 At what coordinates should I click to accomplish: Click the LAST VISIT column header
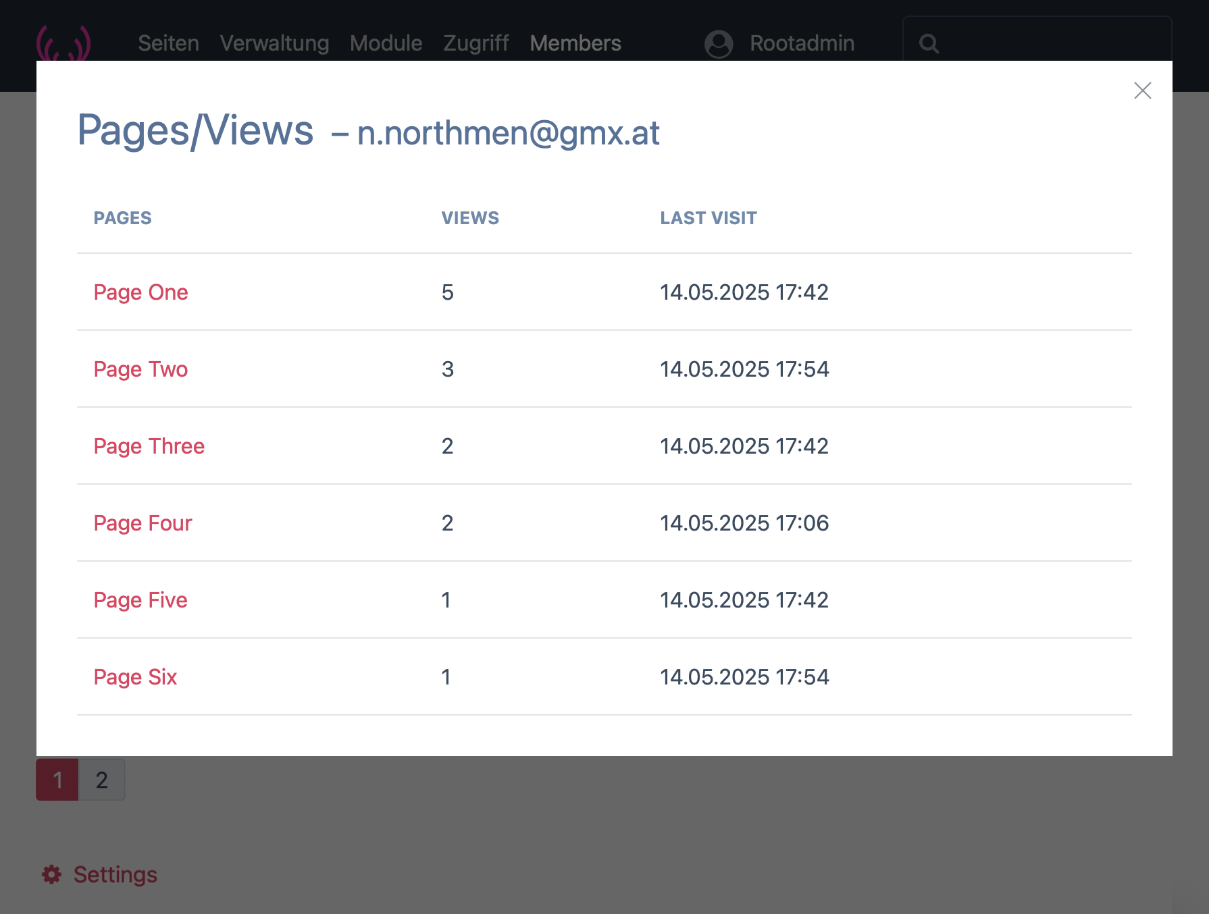pyautogui.click(x=709, y=218)
